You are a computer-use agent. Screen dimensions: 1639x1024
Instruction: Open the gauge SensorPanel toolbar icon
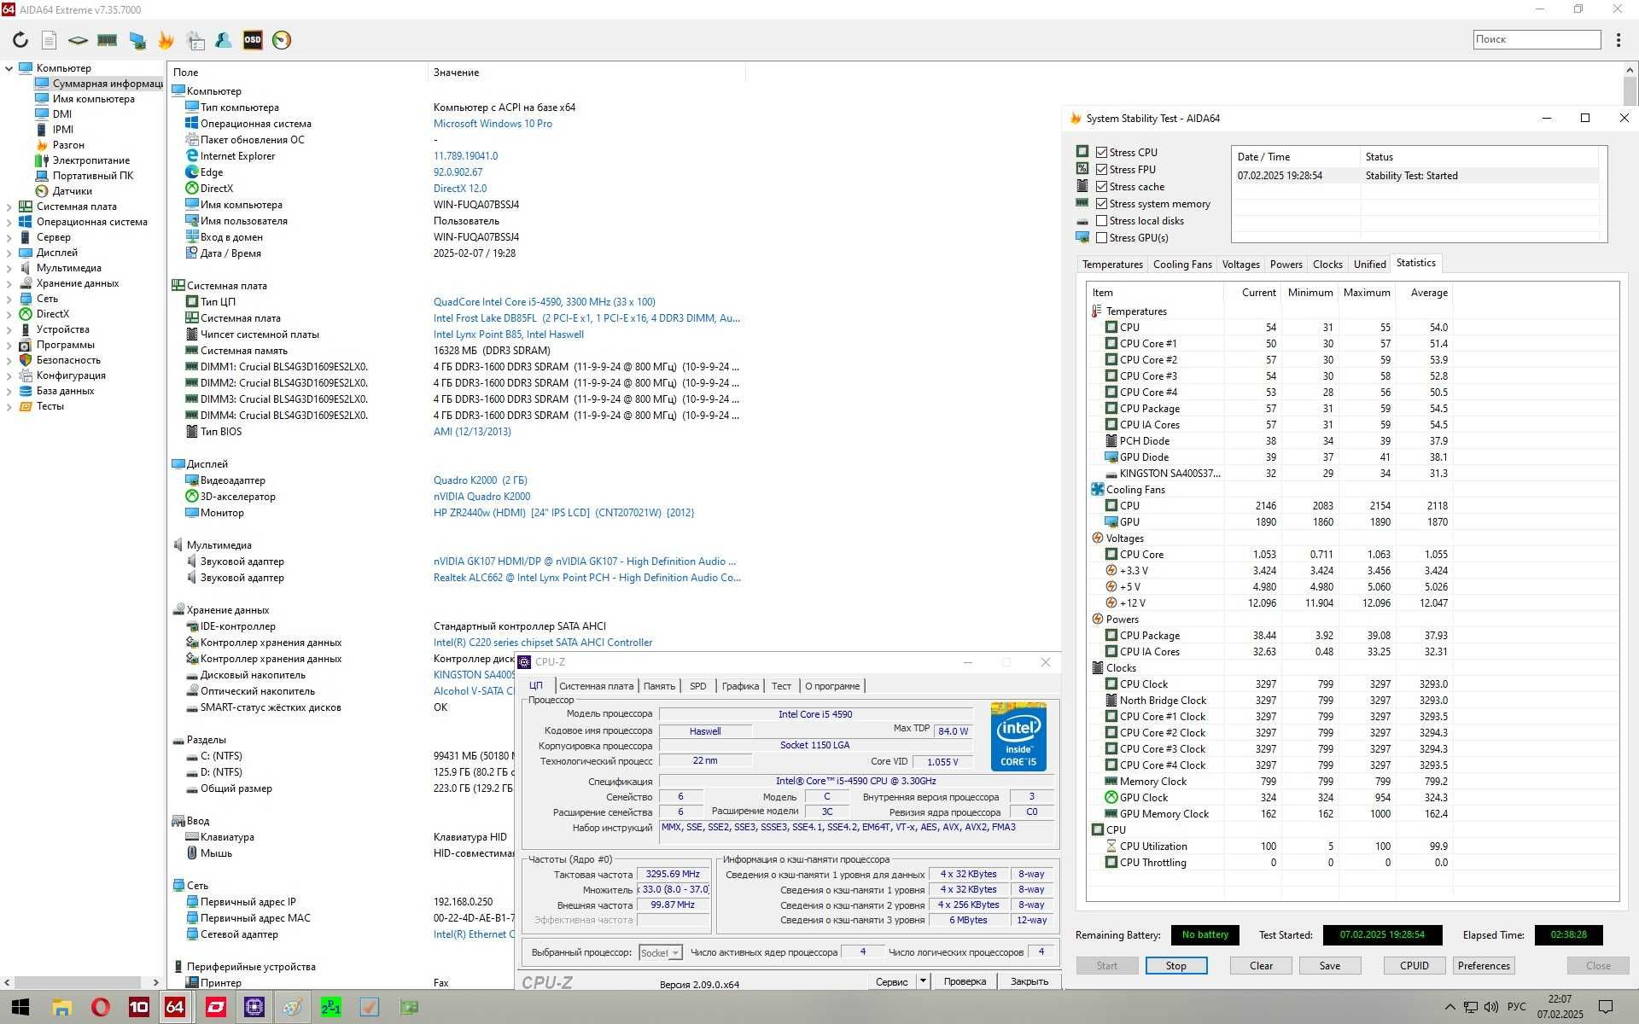pyautogui.click(x=282, y=40)
